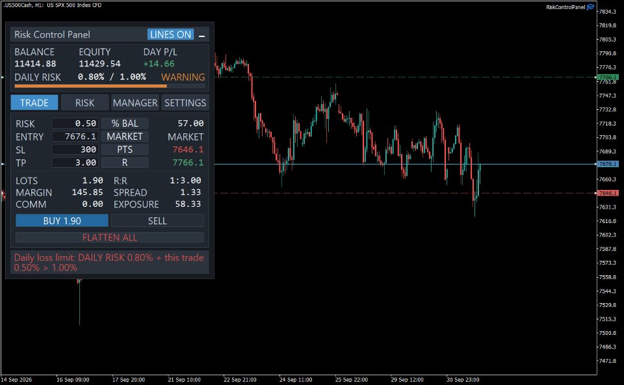Click the Risk Control Panel title

(52, 34)
